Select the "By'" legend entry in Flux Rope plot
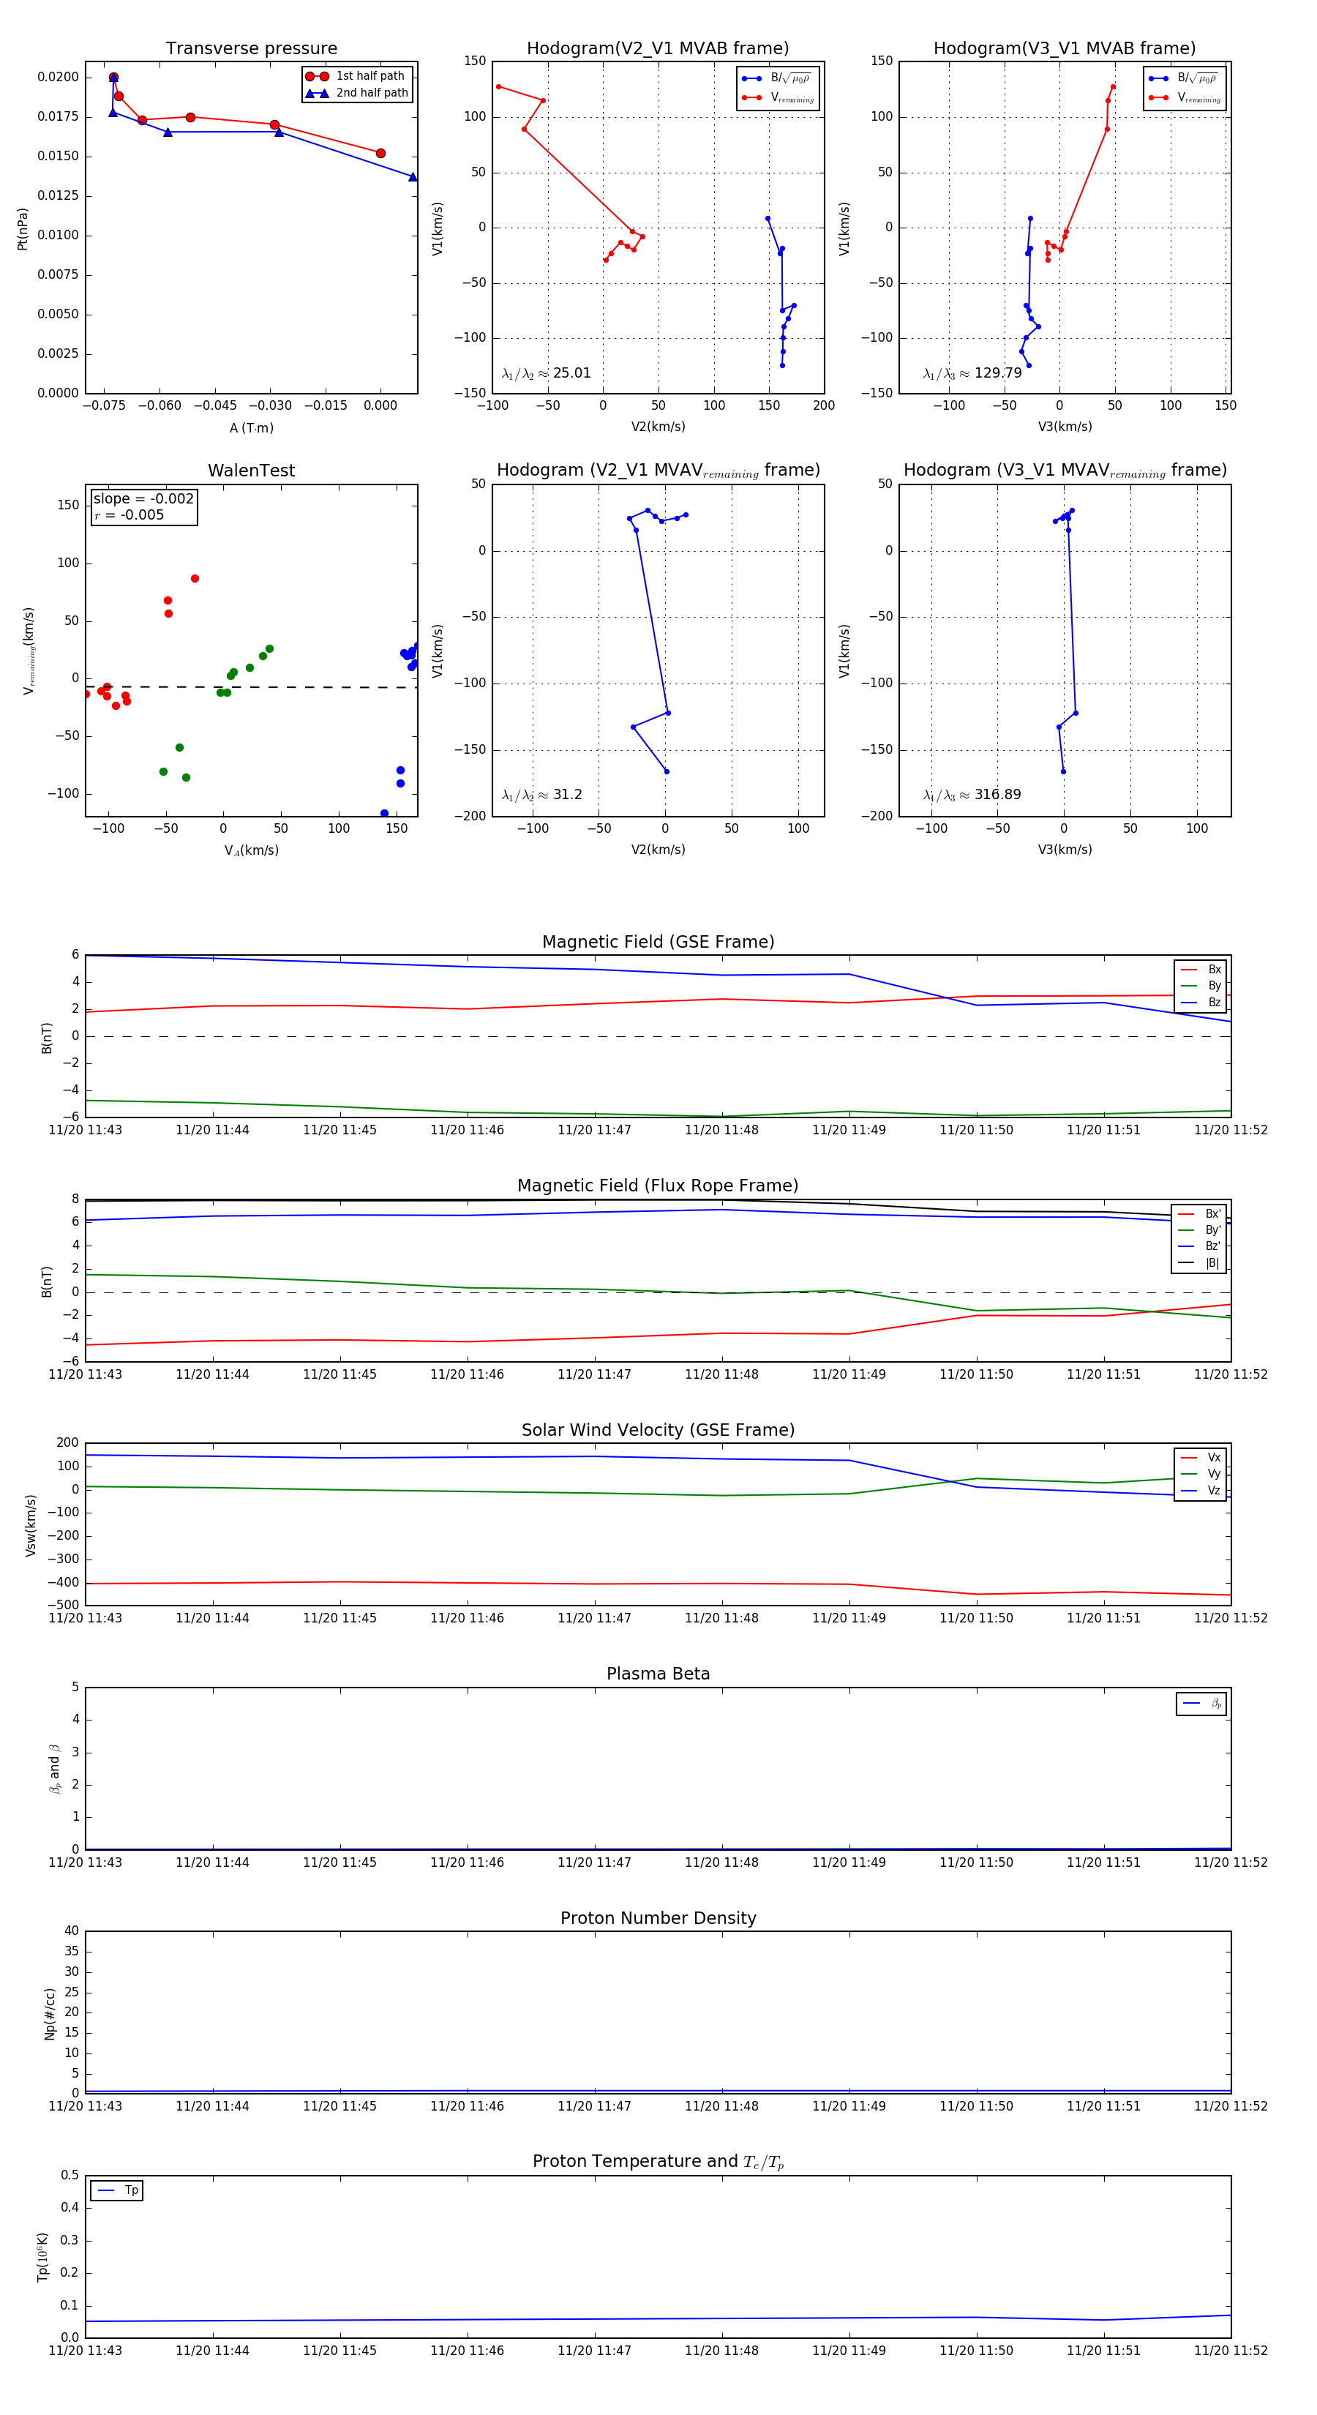This screenshot has height=2415, width=1317. pos(1200,1230)
